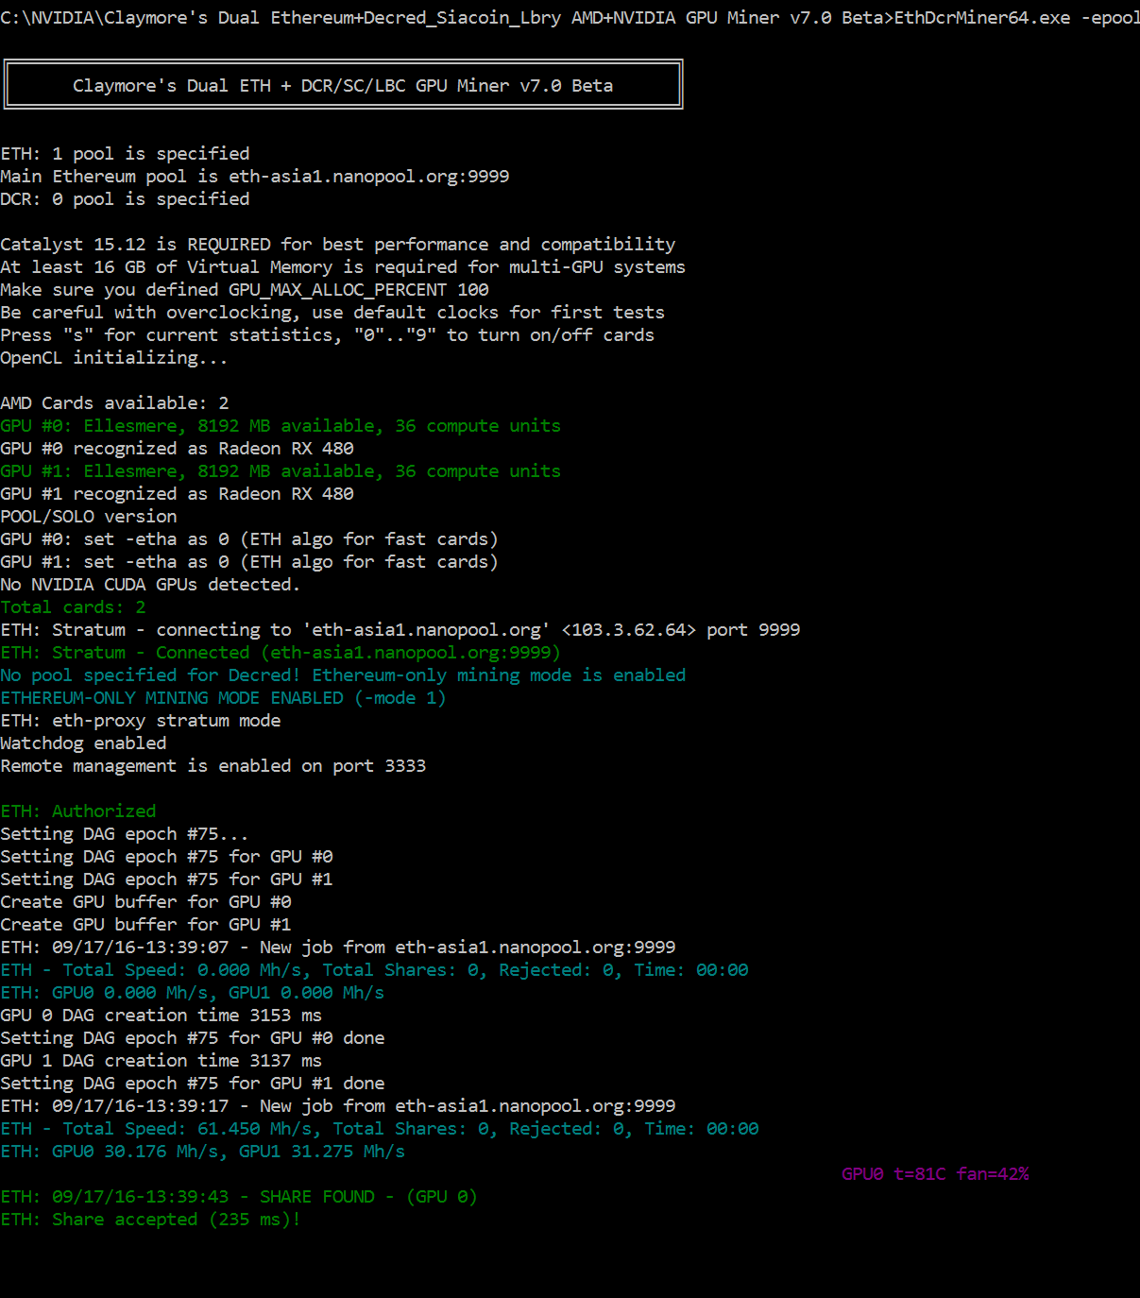Image resolution: width=1140 pixels, height=1298 pixels.
Task: Click 'Create GPU buffer for GPU #0'
Action: [145, 902]
